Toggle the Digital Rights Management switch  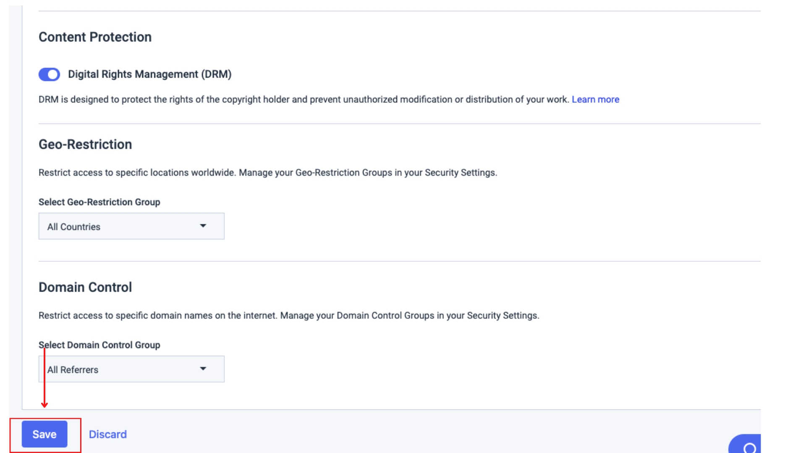(x=49, y=75)
